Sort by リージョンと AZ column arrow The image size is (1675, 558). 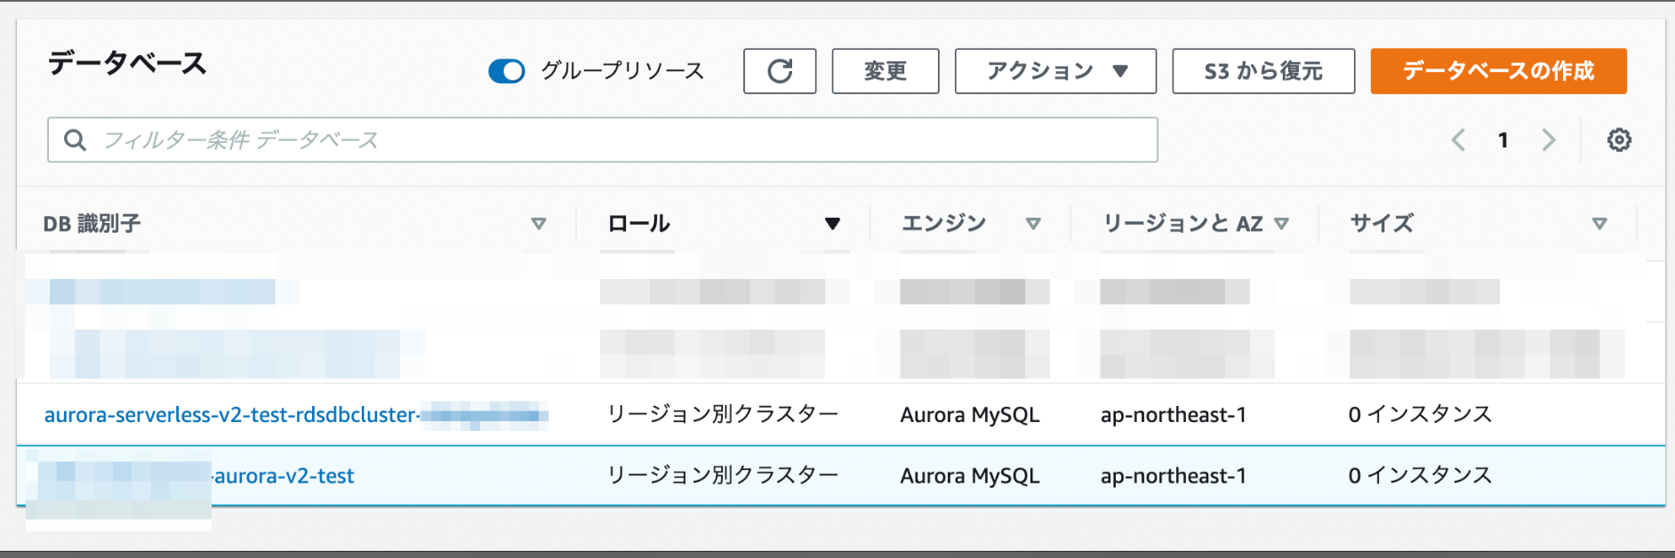tap(1281, 224)
